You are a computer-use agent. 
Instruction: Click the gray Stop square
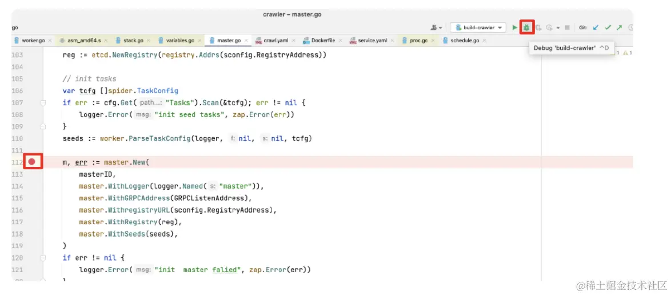point(567,27)
